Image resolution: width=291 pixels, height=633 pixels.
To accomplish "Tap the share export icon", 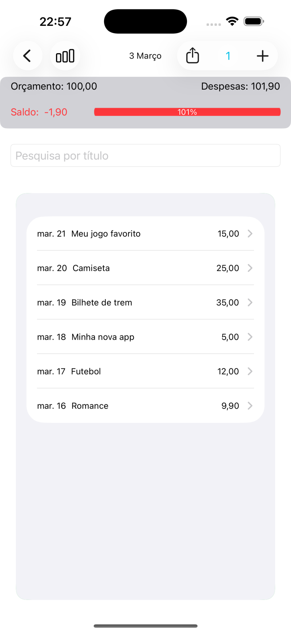I will (192, 56).
